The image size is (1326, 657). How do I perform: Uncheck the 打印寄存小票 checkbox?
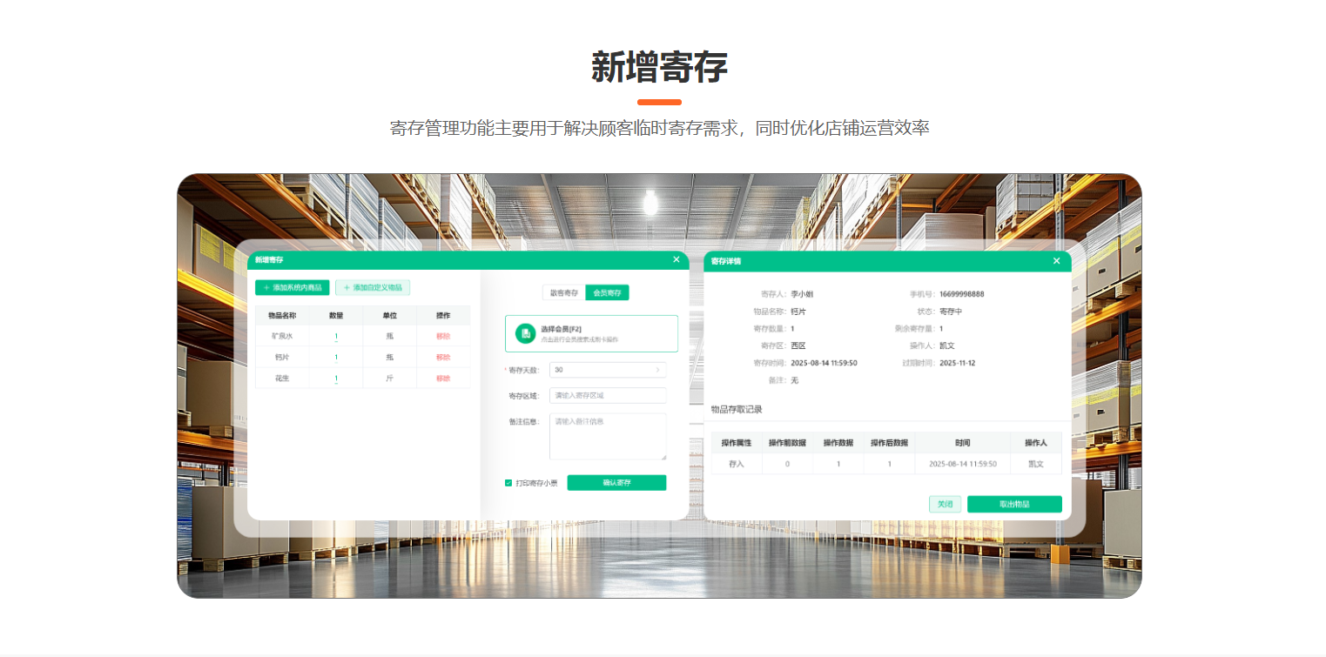point(508,483)
